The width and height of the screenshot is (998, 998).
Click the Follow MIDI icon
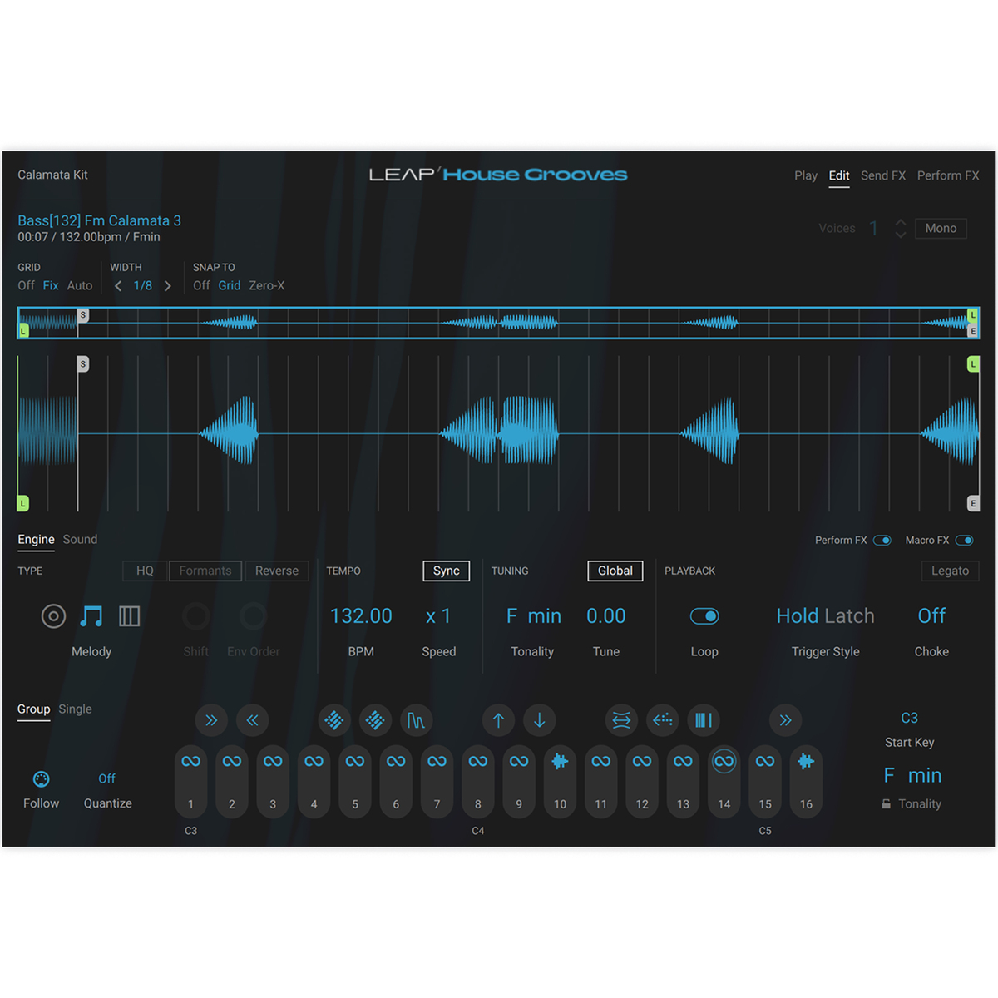pos(41,779)
